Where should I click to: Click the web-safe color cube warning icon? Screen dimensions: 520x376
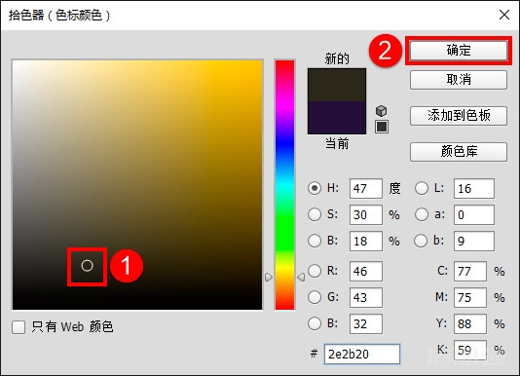382,110
